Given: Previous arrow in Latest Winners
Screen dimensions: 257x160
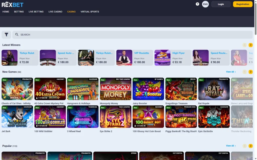Looking at the screenshot, I should click(244, 45).
